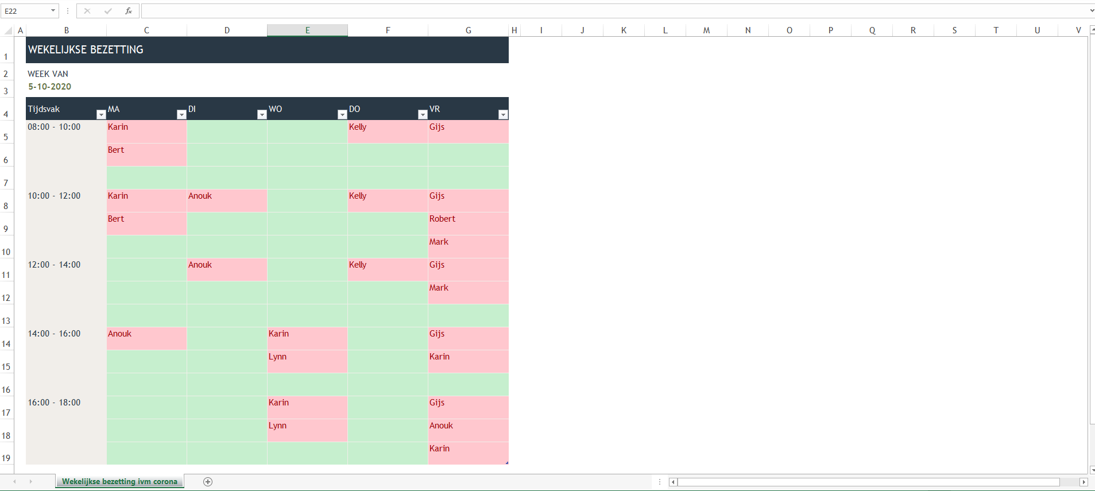Select Karin cell in MA at 08:00

tap(146, 132)
